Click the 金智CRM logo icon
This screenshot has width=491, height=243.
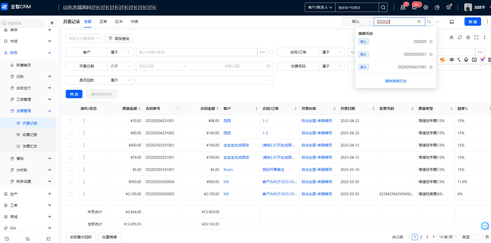tap(4, 7)
